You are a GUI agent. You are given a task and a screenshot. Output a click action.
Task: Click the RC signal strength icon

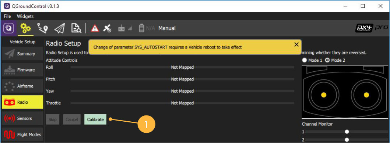[x=125, y=28]
